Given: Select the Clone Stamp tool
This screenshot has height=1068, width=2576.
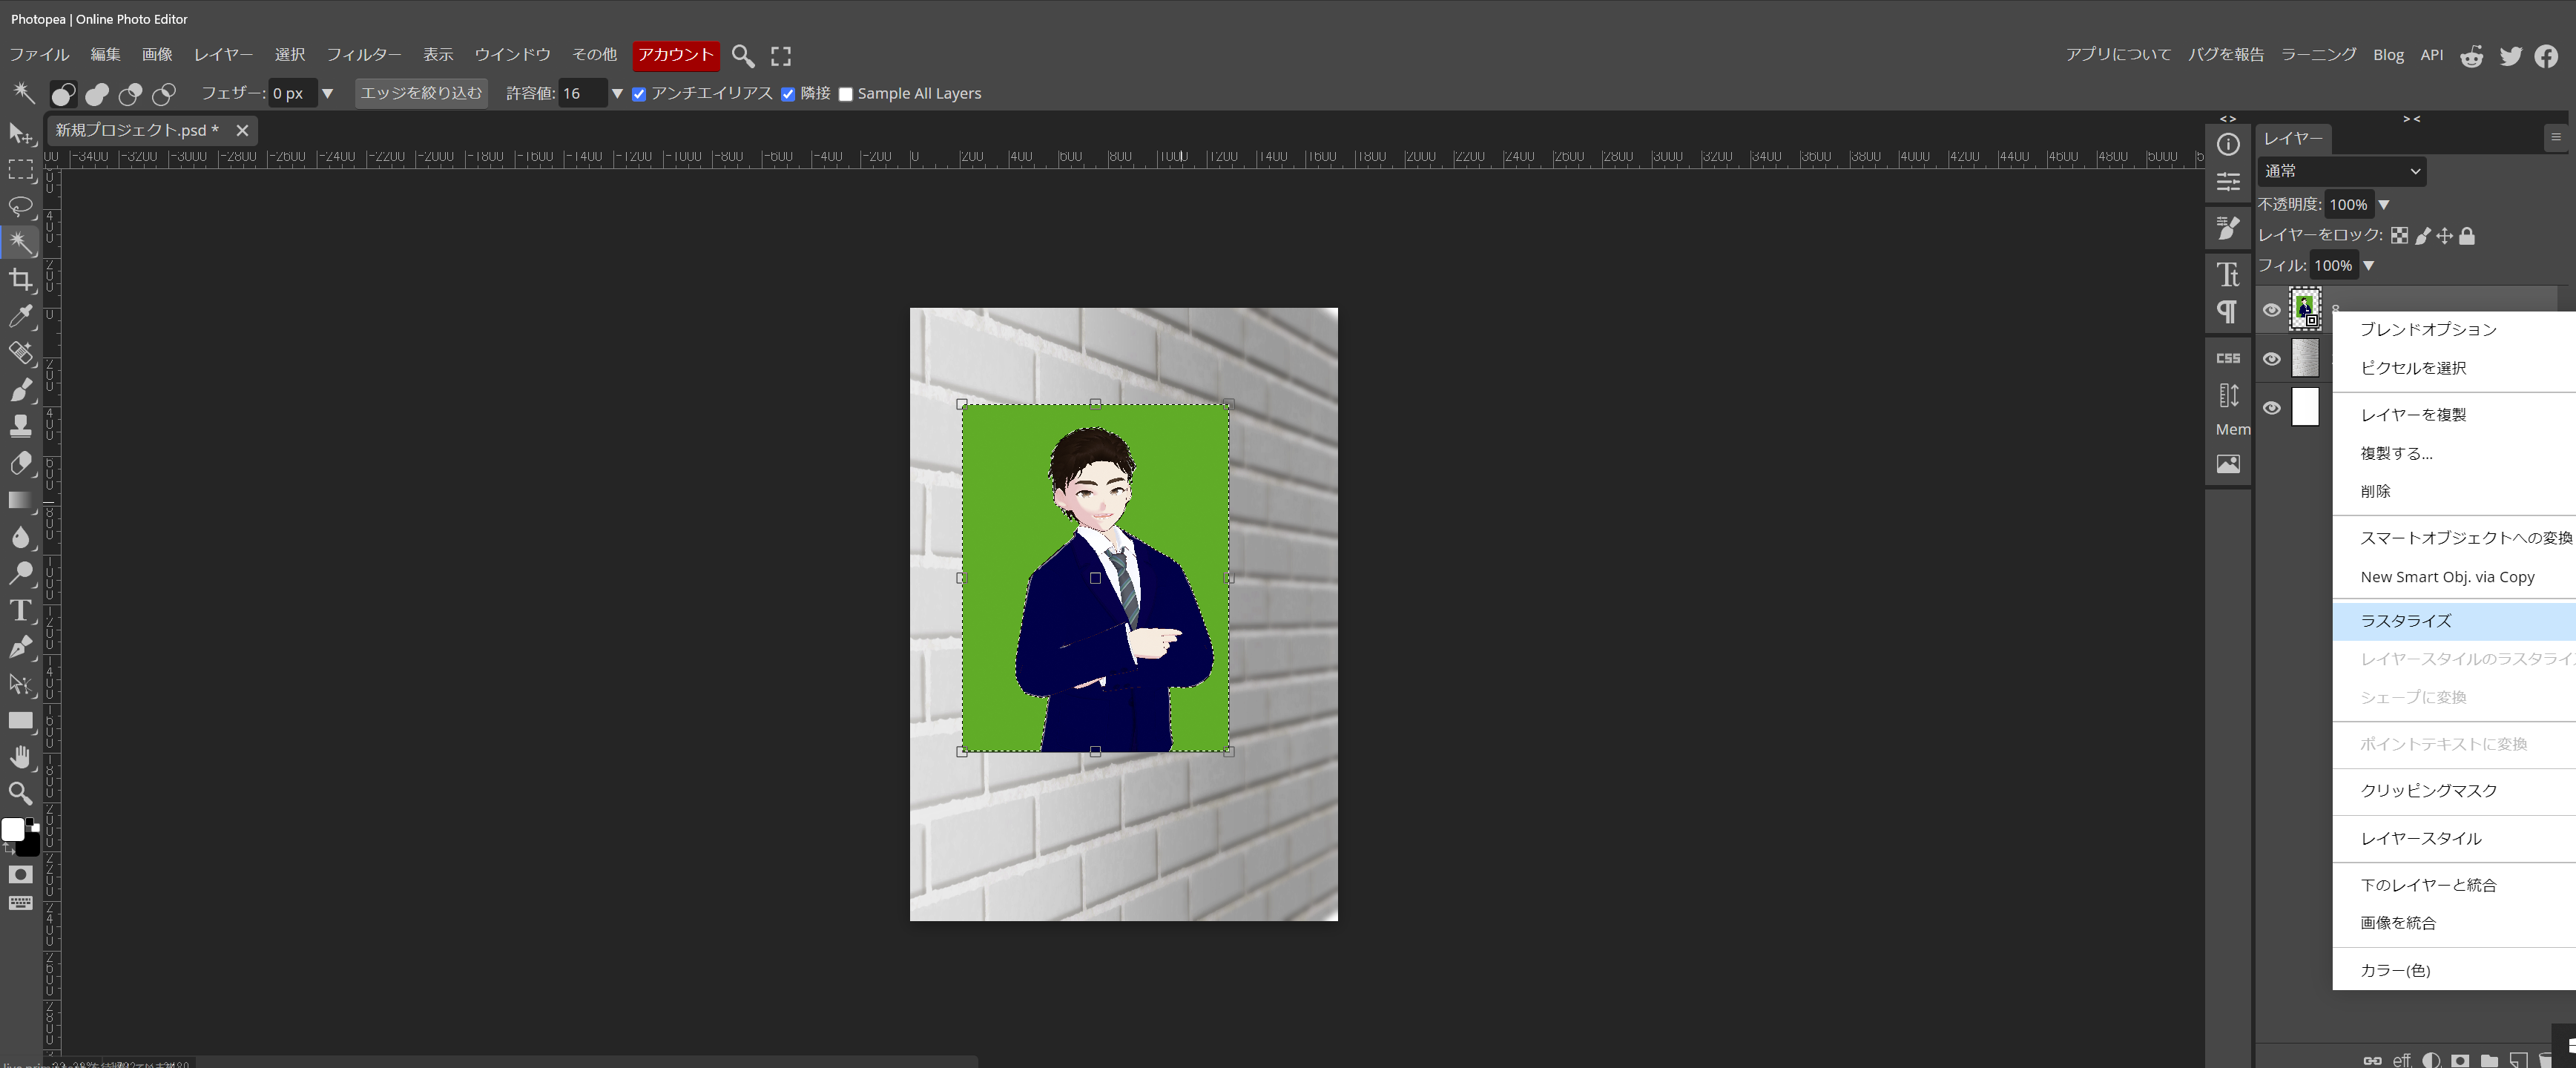Looking at the screenshot, I should click(20, 426).
